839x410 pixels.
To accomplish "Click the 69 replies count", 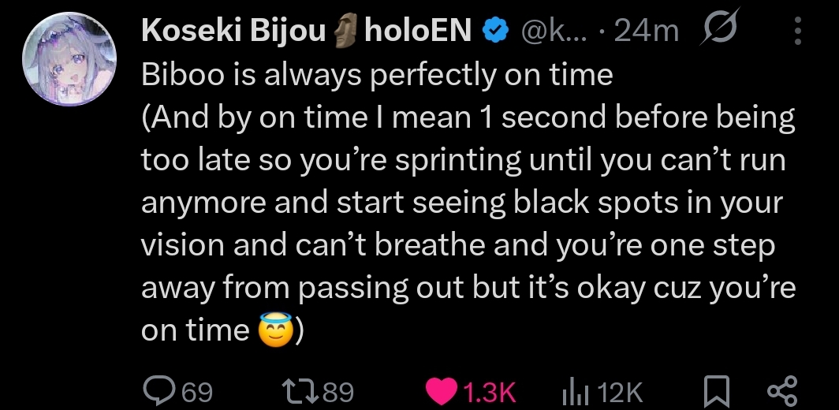I will click(197, 391).
